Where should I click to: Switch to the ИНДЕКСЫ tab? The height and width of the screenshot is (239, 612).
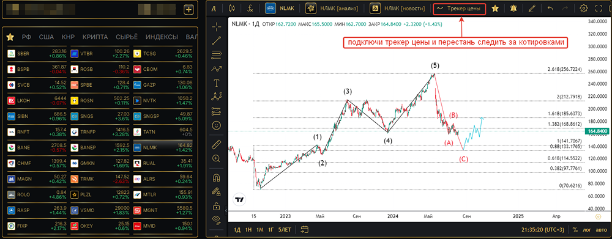point(162,37)
